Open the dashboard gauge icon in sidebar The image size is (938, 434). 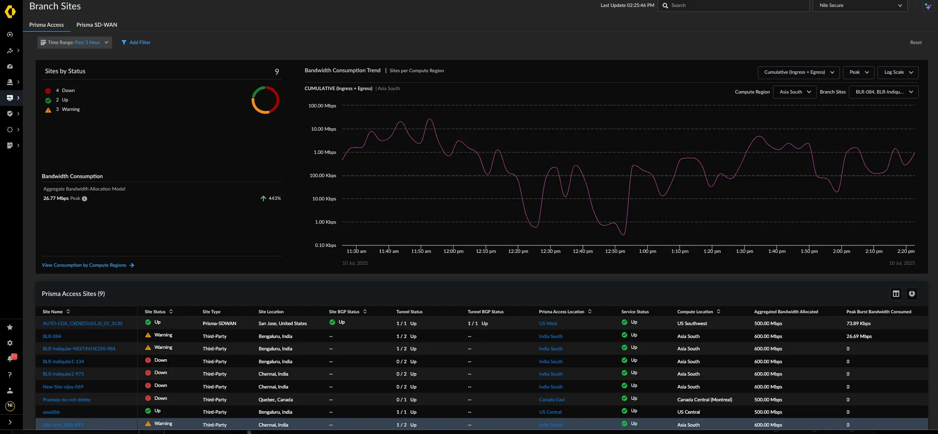10,66
